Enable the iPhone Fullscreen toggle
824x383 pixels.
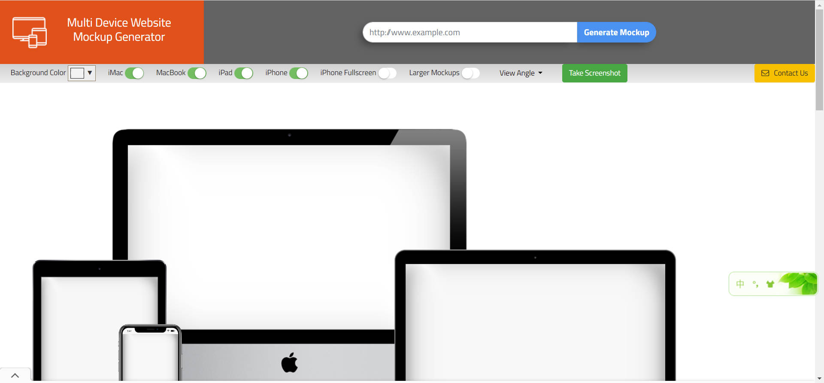pos(387,73)
